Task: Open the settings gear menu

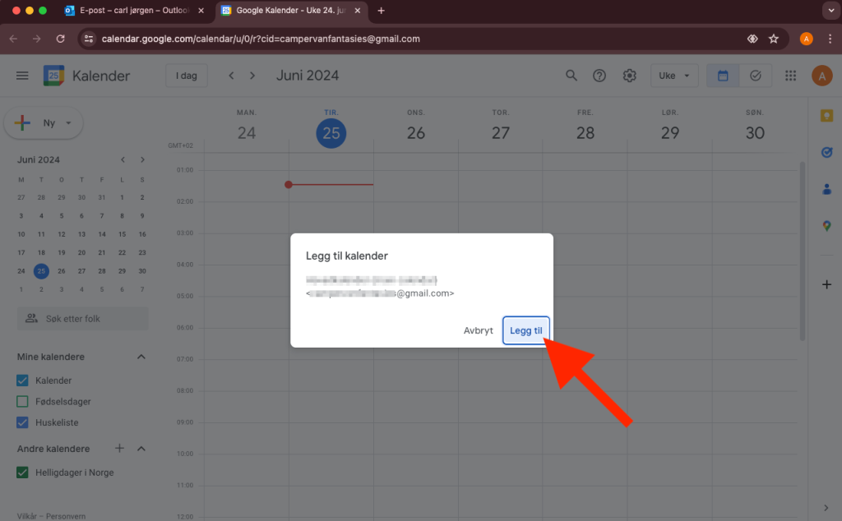Action: [x=629, y=76]
